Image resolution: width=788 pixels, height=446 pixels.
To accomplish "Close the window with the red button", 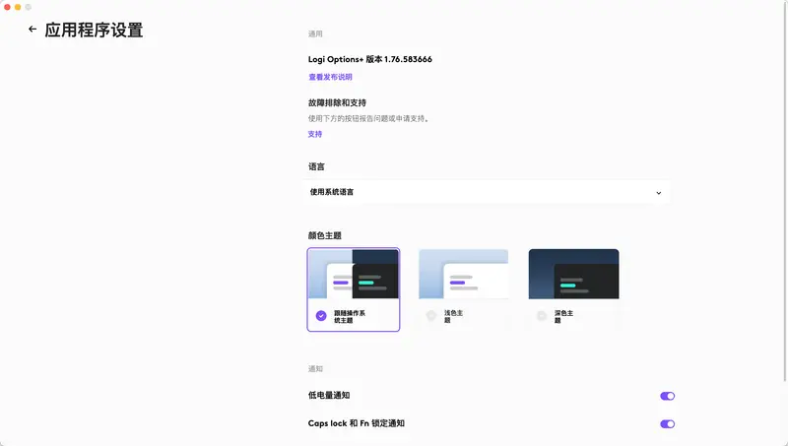I will (x=7, y=7).
